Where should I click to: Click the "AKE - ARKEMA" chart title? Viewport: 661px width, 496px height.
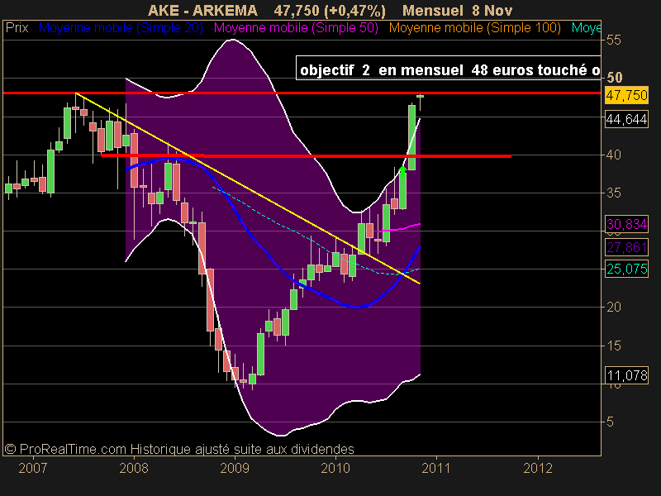[202, 10]
